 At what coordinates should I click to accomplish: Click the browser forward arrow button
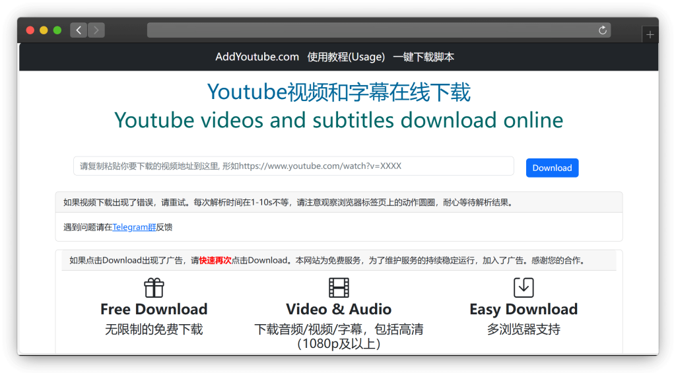96,30
